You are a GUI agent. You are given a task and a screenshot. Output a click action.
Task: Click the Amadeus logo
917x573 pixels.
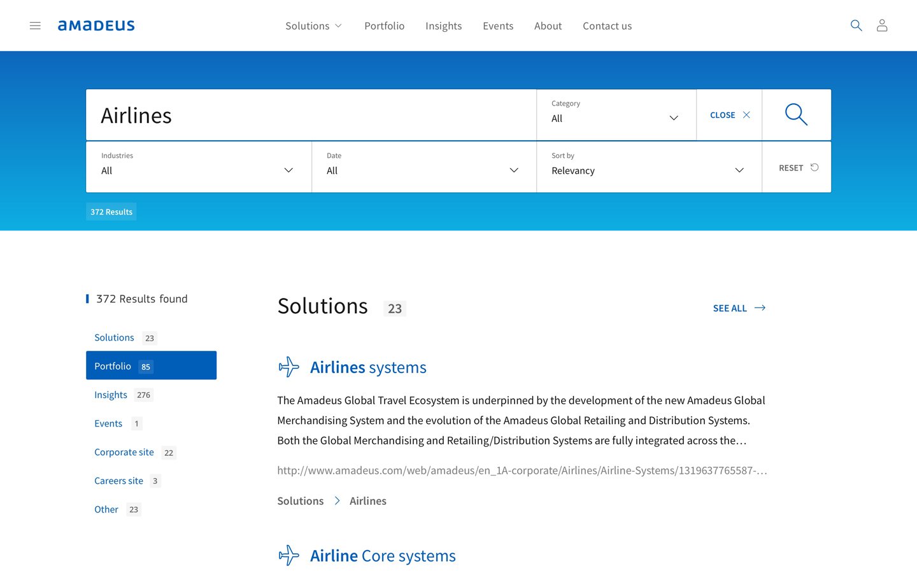coord(96,25)
